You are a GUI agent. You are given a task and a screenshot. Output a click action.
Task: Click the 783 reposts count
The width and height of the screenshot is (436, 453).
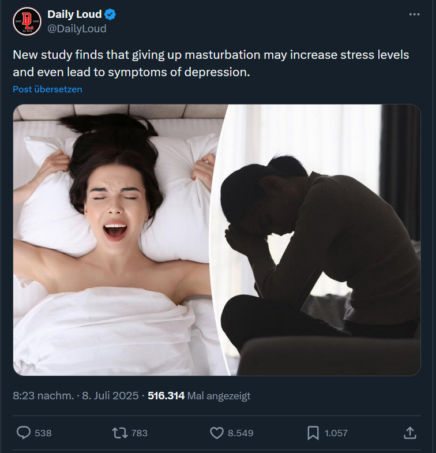point(140,433)
